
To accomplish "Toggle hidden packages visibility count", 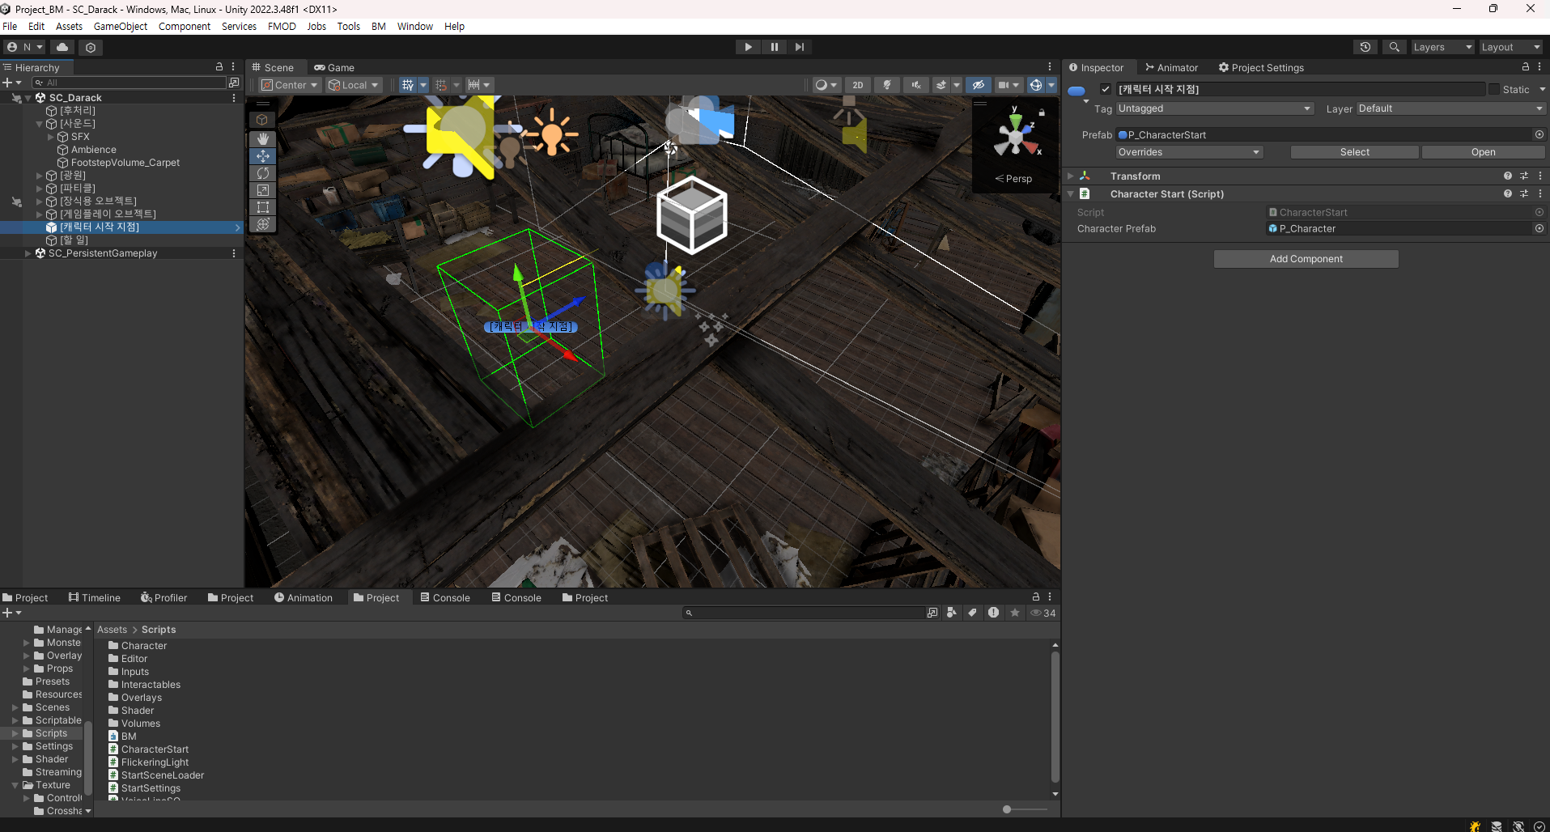I will click(x=1043, y=613).
